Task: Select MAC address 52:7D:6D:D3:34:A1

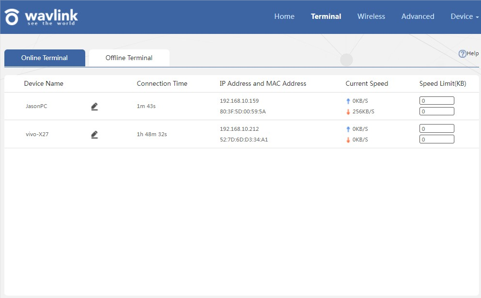Action: (x=244, y=140)
